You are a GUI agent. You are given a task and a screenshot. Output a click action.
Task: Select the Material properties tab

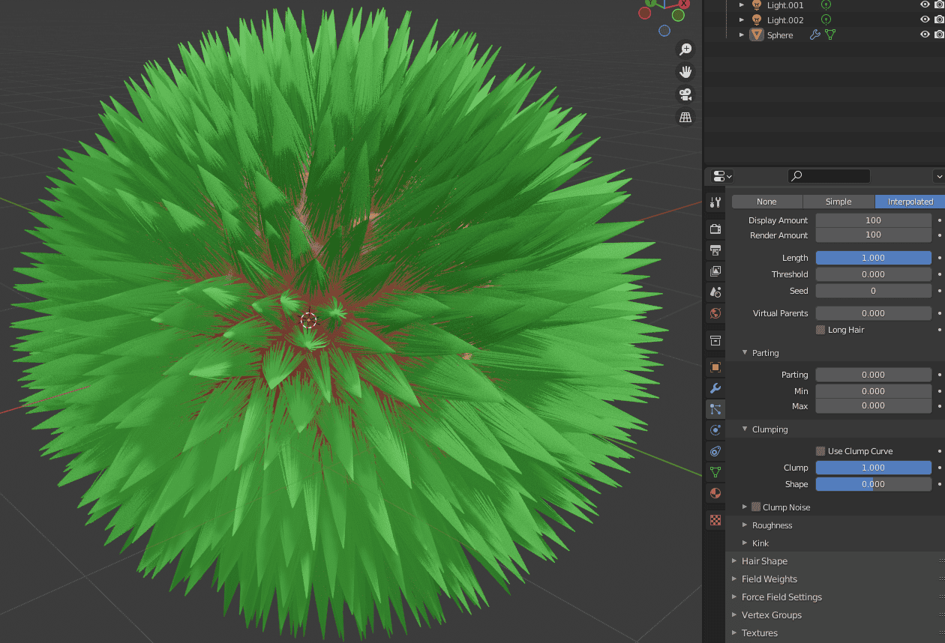(715, 492)
